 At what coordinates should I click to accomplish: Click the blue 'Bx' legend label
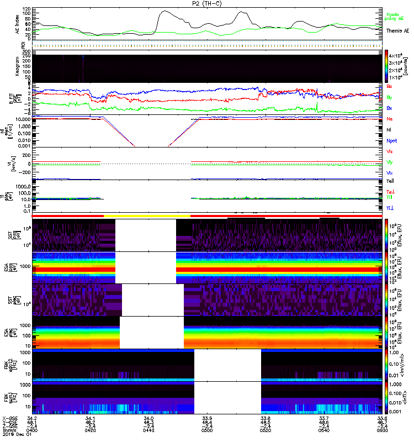click(389, 108)
